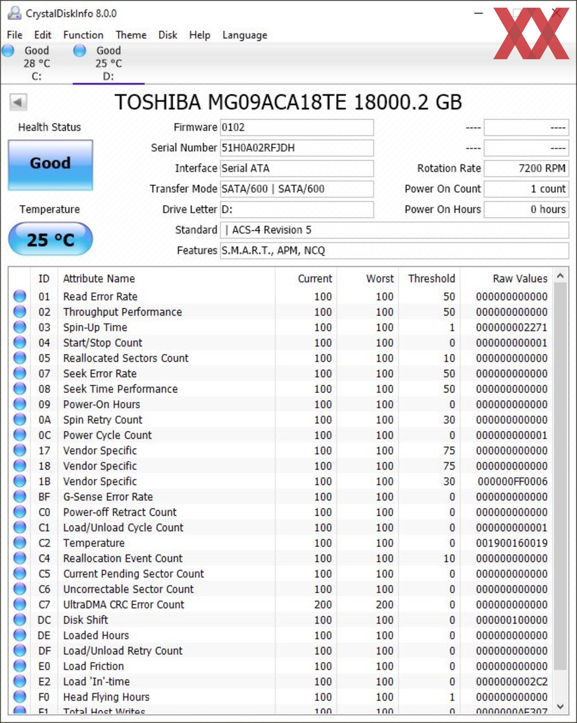Click the 25 °C temperature button
577x723 pixels.
pos(50,240)
